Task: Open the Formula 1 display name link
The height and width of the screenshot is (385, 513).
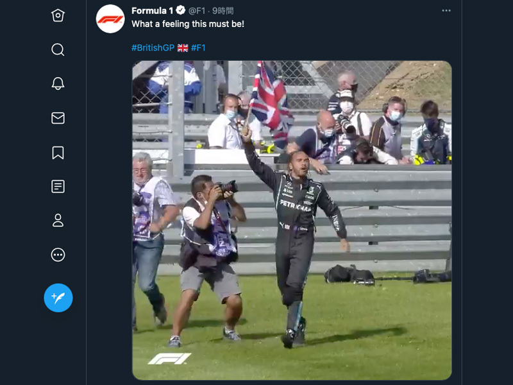Action: (x=153, y=11)
